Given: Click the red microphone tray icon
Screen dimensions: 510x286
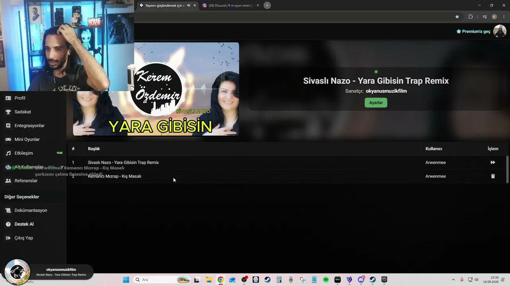Looking at the screenshot, I should [462, 280].
